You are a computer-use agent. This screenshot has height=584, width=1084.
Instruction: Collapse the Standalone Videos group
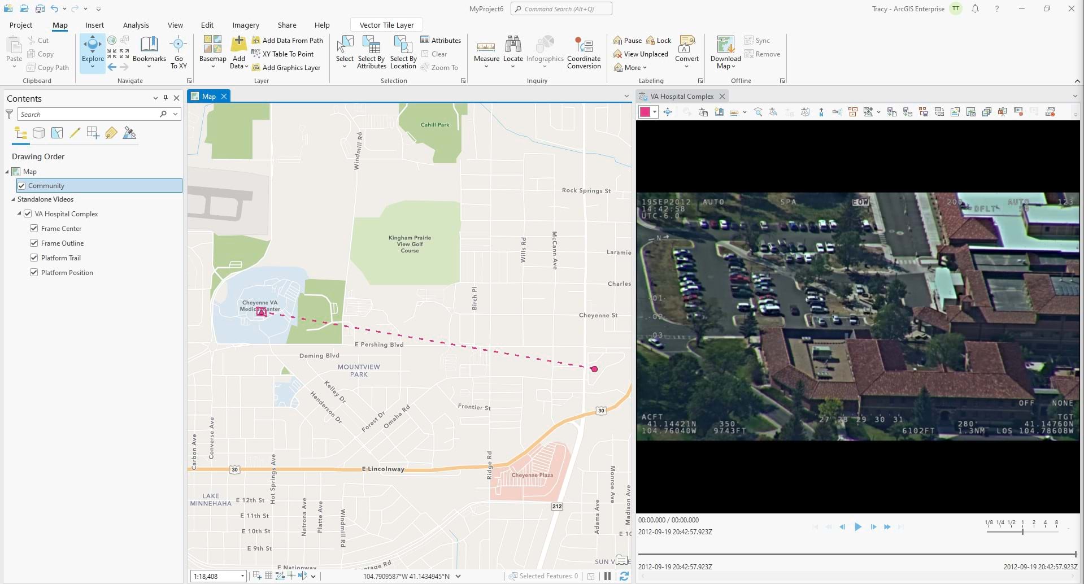(13, 199)
